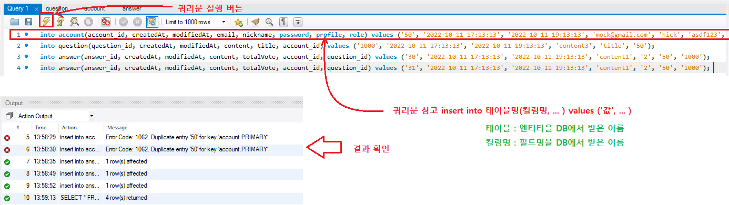Run EXPLAIN with the magnifier lightning icon
The width and height of the screenshot is (729, 205).
[x=75, y=22]
